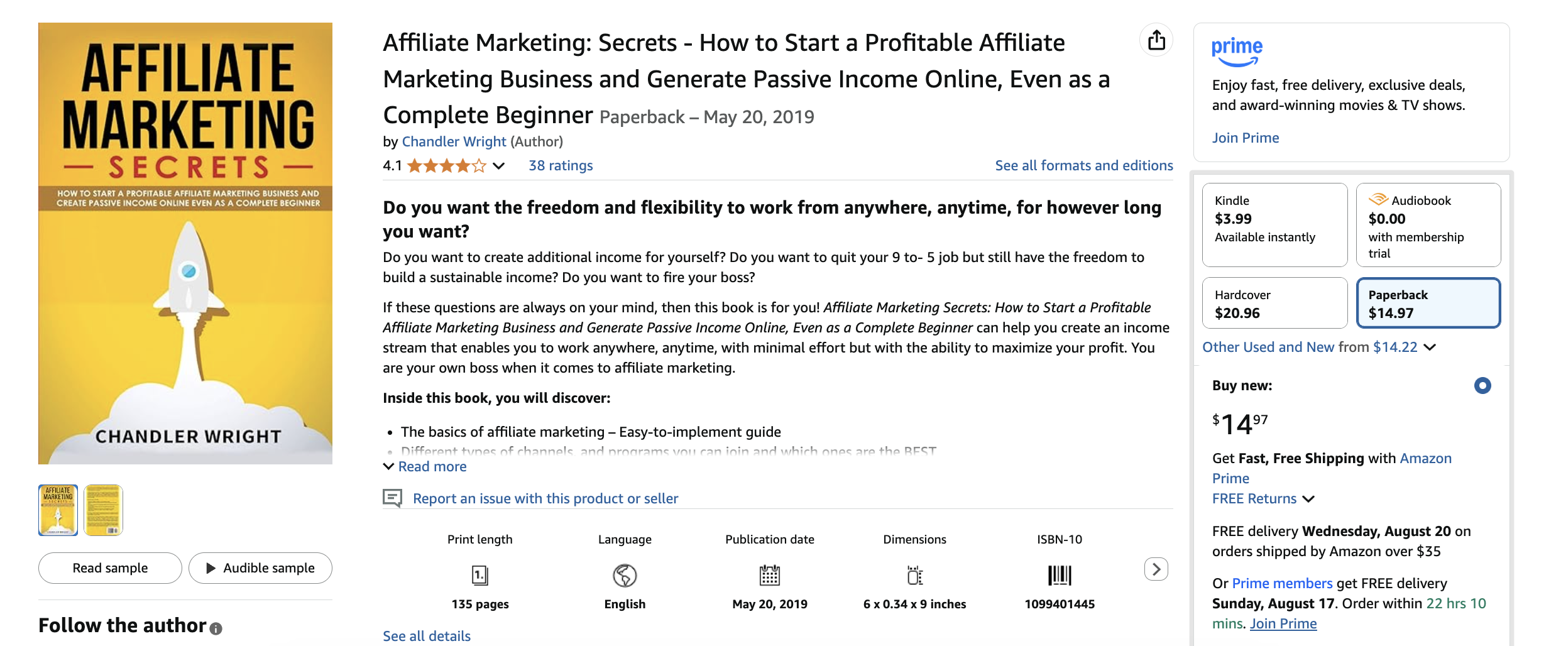This screenshot has width=1556, height=646.
Task: Click the Prime logo
Action: pyautogui.click(x=1235, y=50)
